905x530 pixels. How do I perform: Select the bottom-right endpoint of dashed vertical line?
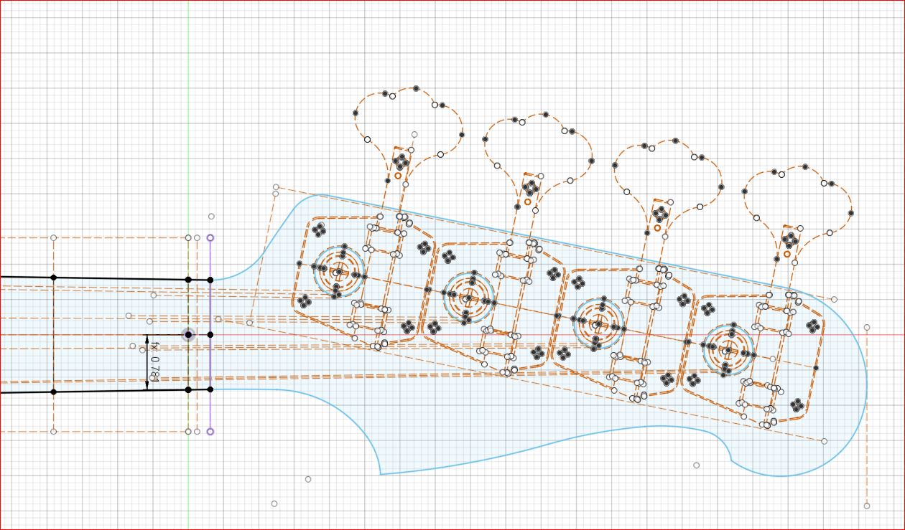point(867,506)
